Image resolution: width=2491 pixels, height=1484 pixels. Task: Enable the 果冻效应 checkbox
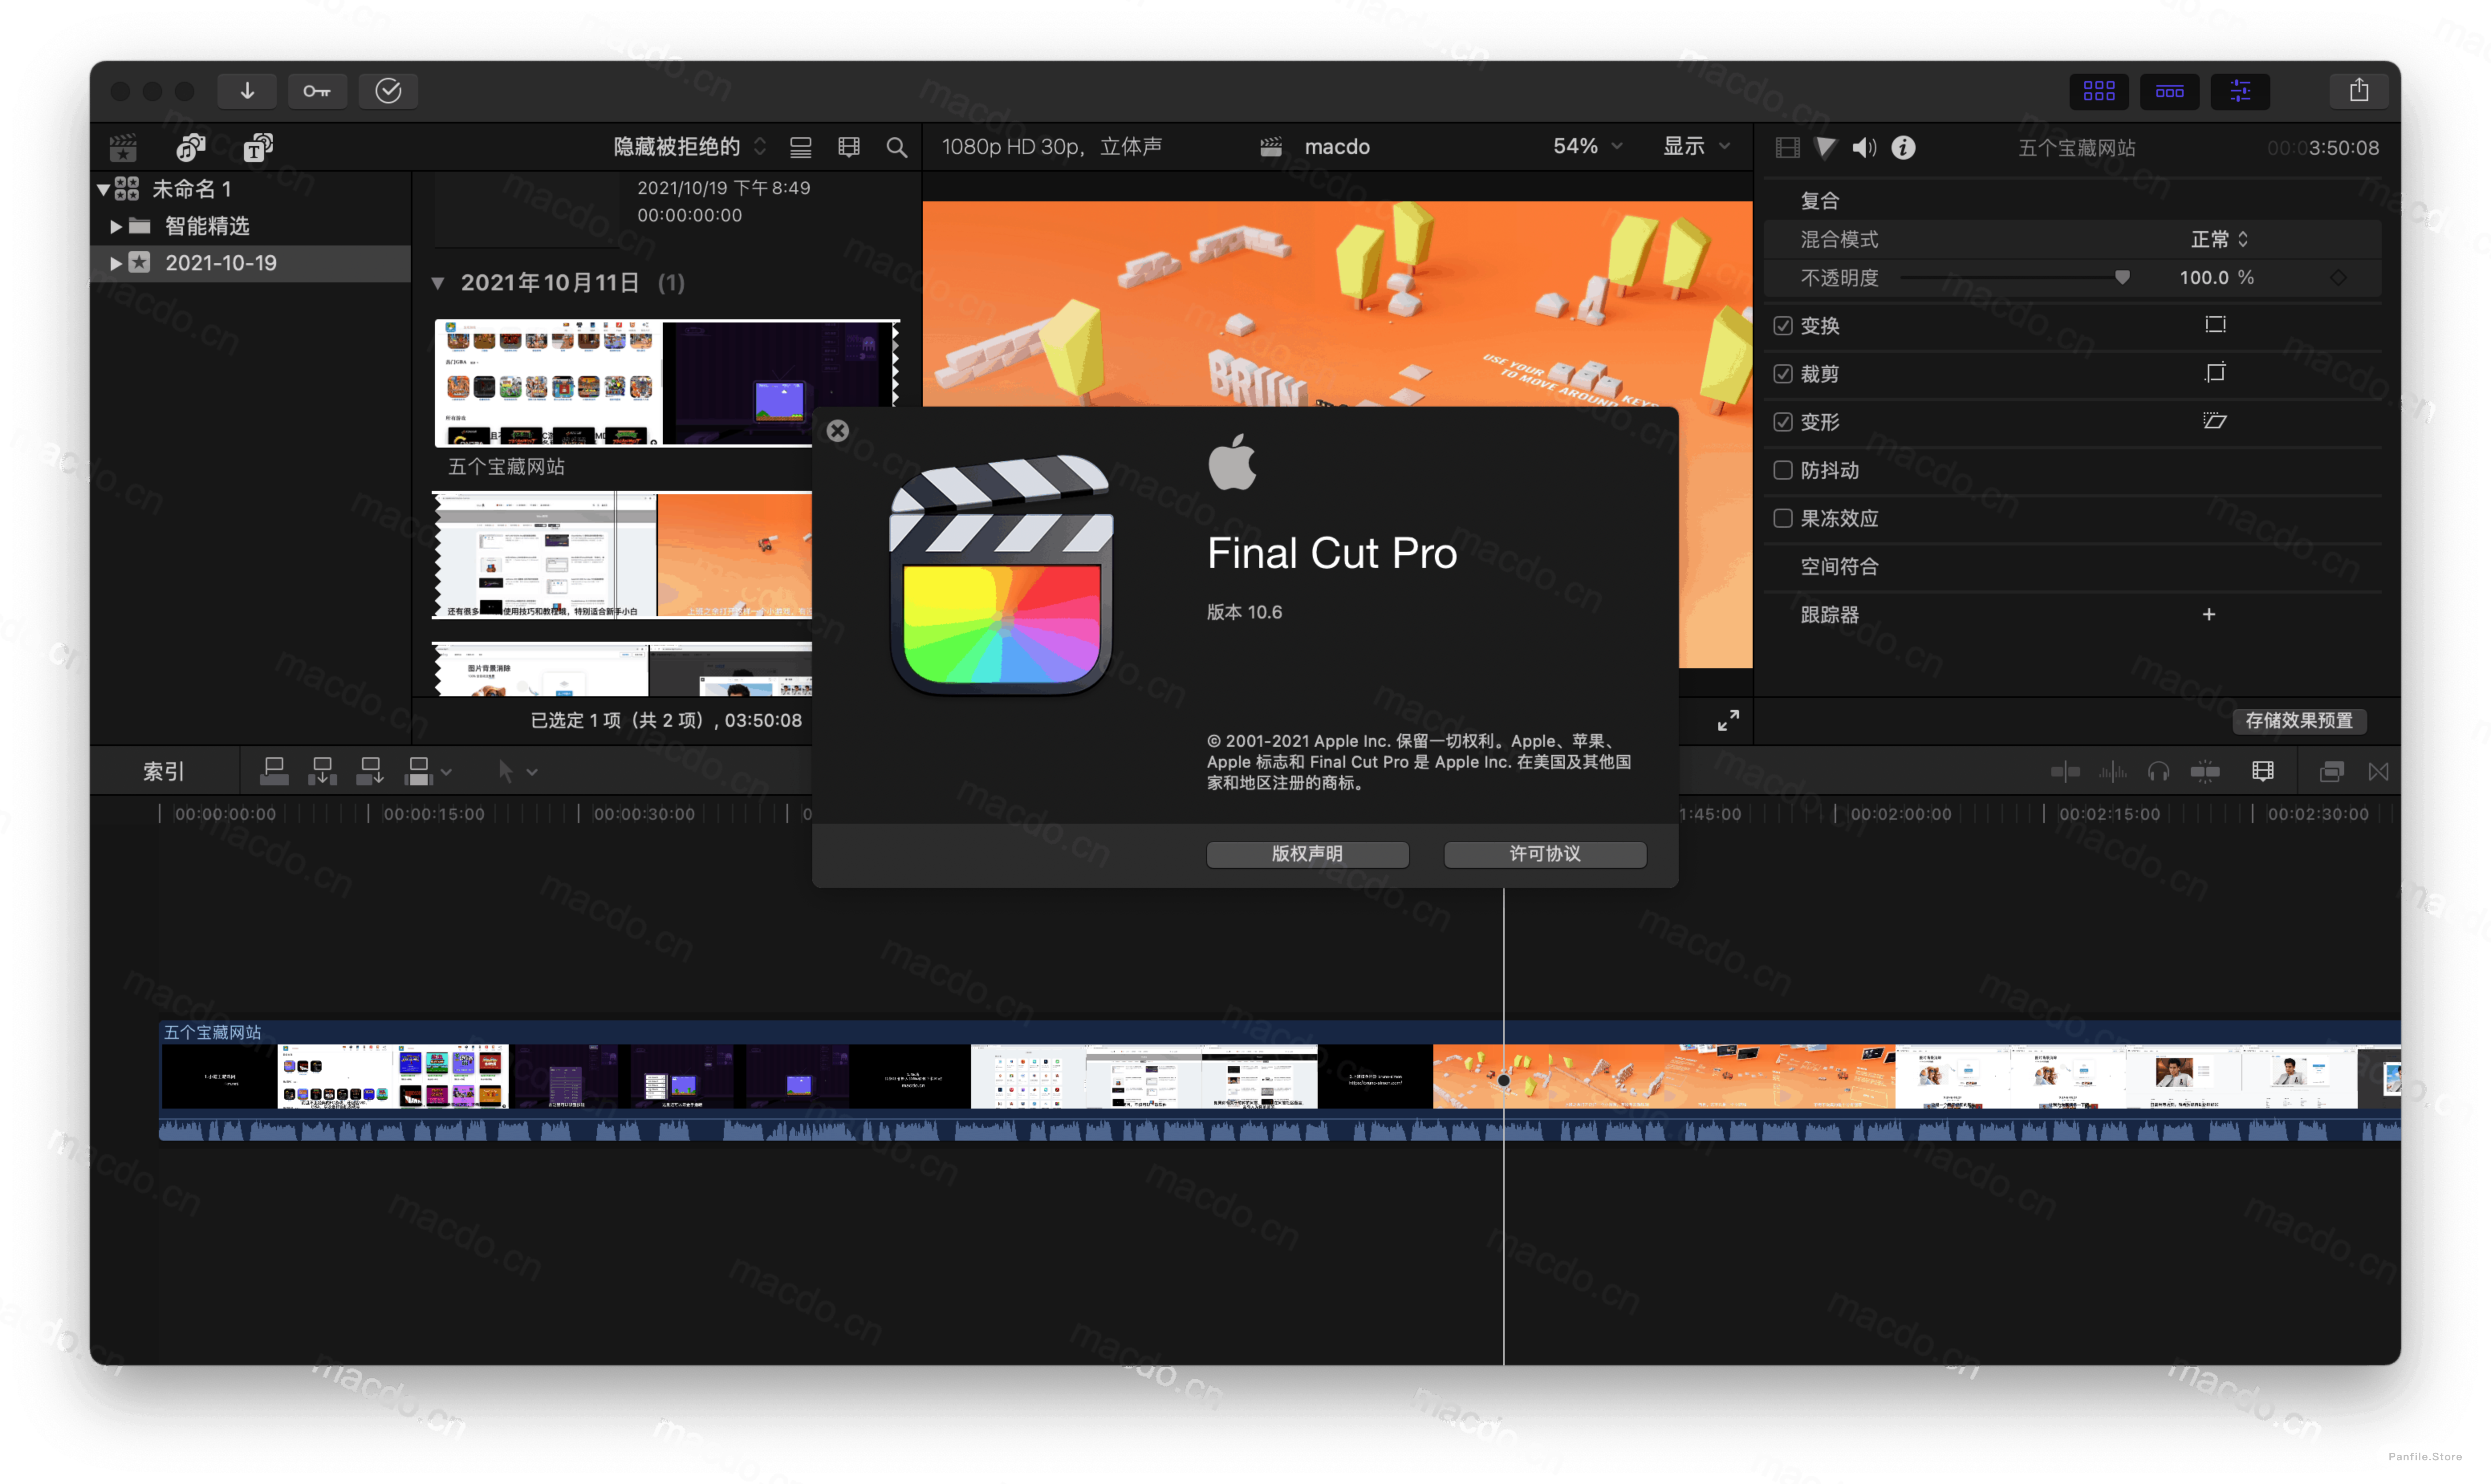pyautogui.click(x=1783, y=518)
